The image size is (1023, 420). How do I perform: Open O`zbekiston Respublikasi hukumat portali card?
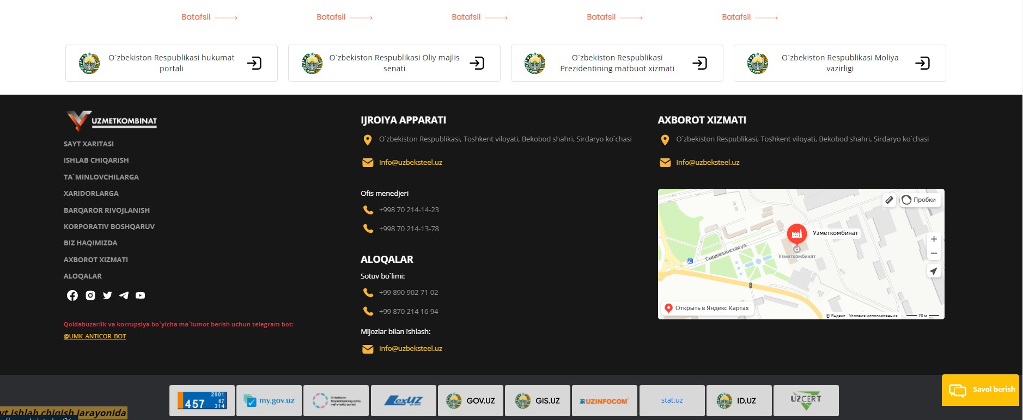171,63
